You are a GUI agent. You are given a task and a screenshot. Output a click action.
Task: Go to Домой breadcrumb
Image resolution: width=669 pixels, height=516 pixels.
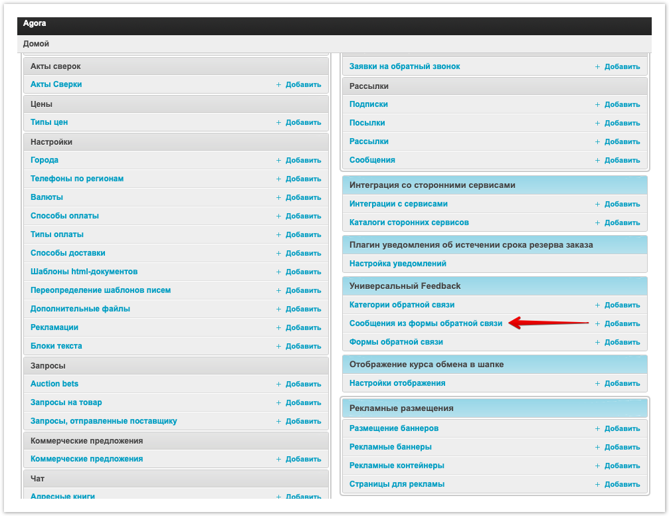pos(36,43)
